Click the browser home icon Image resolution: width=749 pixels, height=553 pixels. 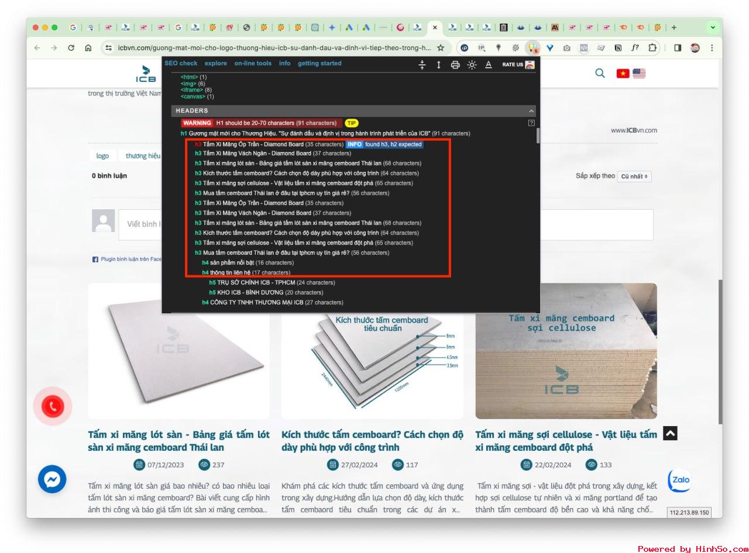click(88, 48)
